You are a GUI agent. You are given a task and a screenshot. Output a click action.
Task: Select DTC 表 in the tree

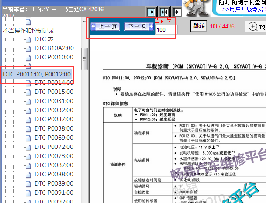click(44, 39)
